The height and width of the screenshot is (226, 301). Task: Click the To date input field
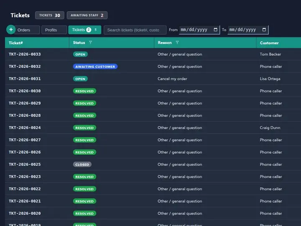(248, 30)
